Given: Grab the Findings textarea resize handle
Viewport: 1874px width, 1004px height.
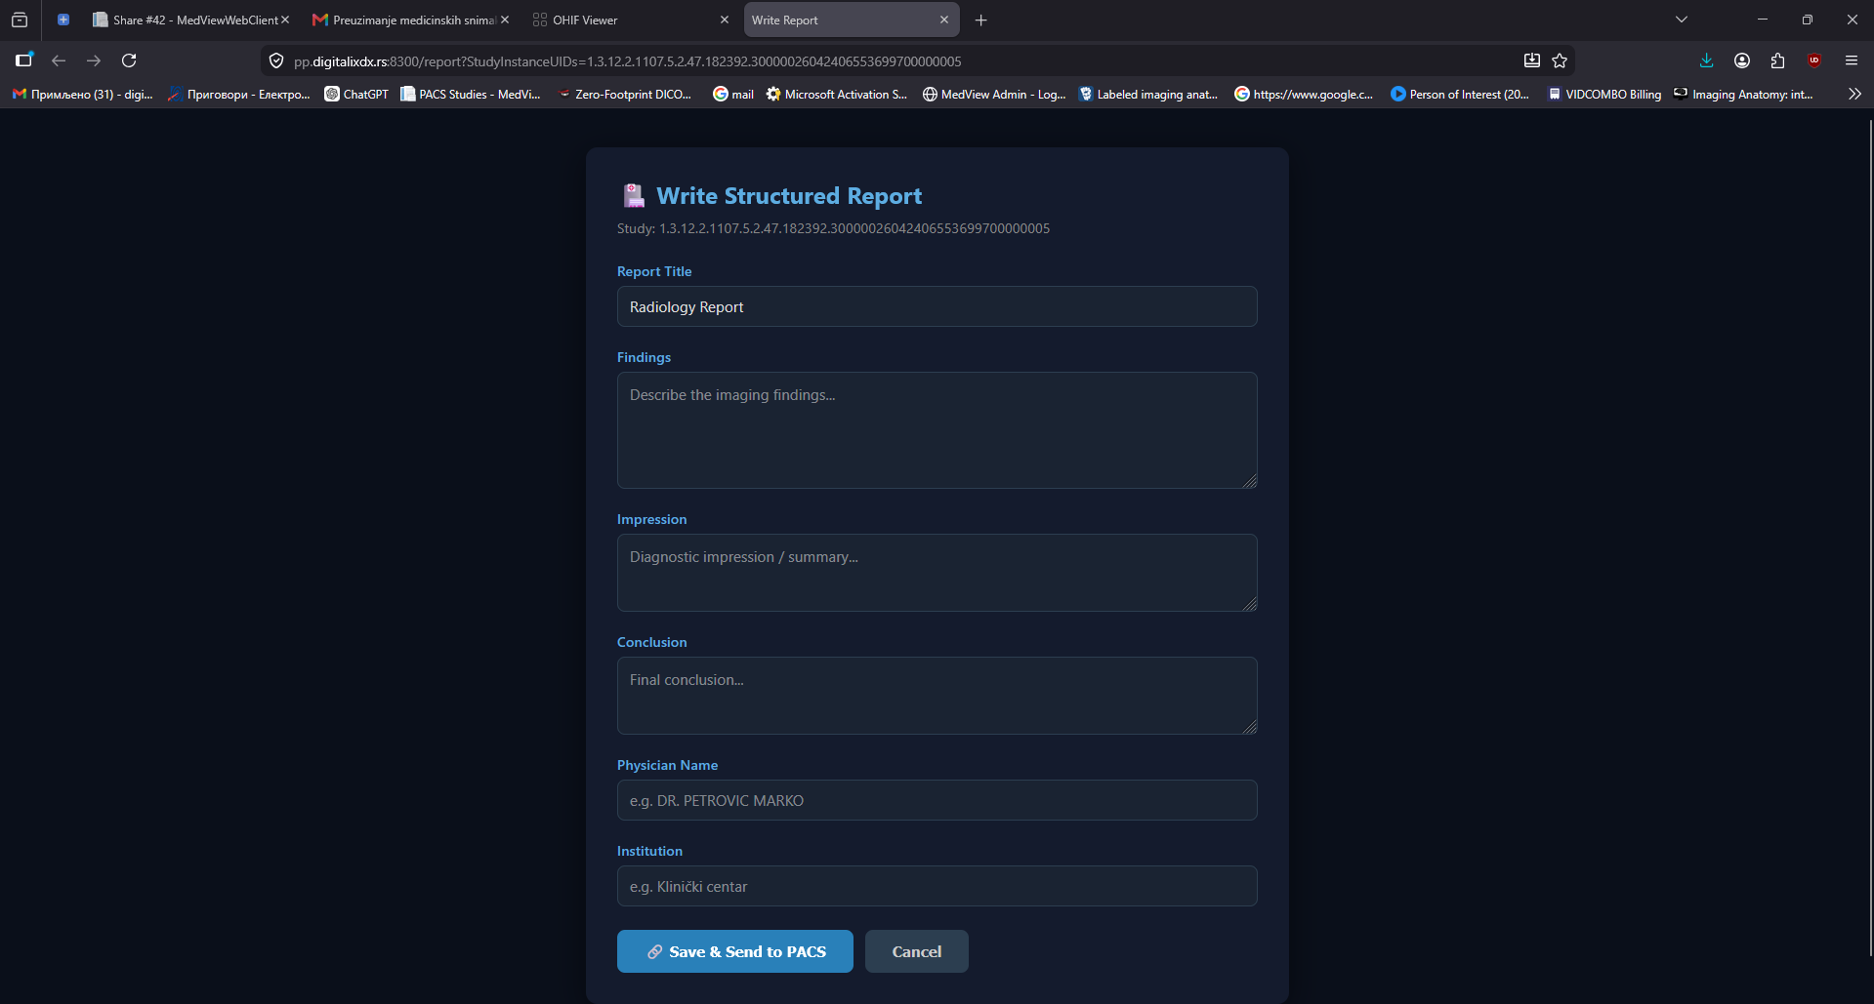Looking at the screenshot, I should coord(1250,481).
